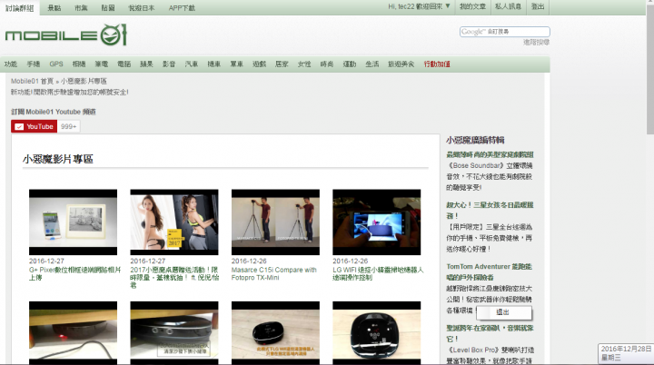Click the LG WIFI 遠端 video title
Screen dimensions: 654x365
pyautogui.click(x=378, y=273)
